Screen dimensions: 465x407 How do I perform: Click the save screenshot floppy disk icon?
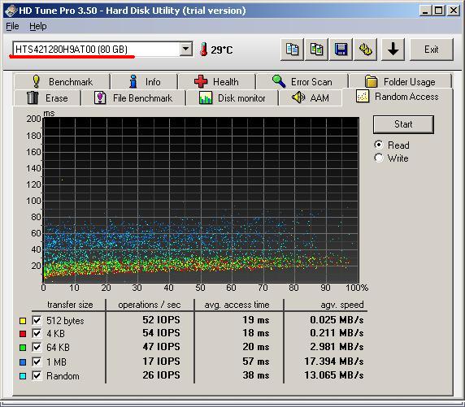341,50
